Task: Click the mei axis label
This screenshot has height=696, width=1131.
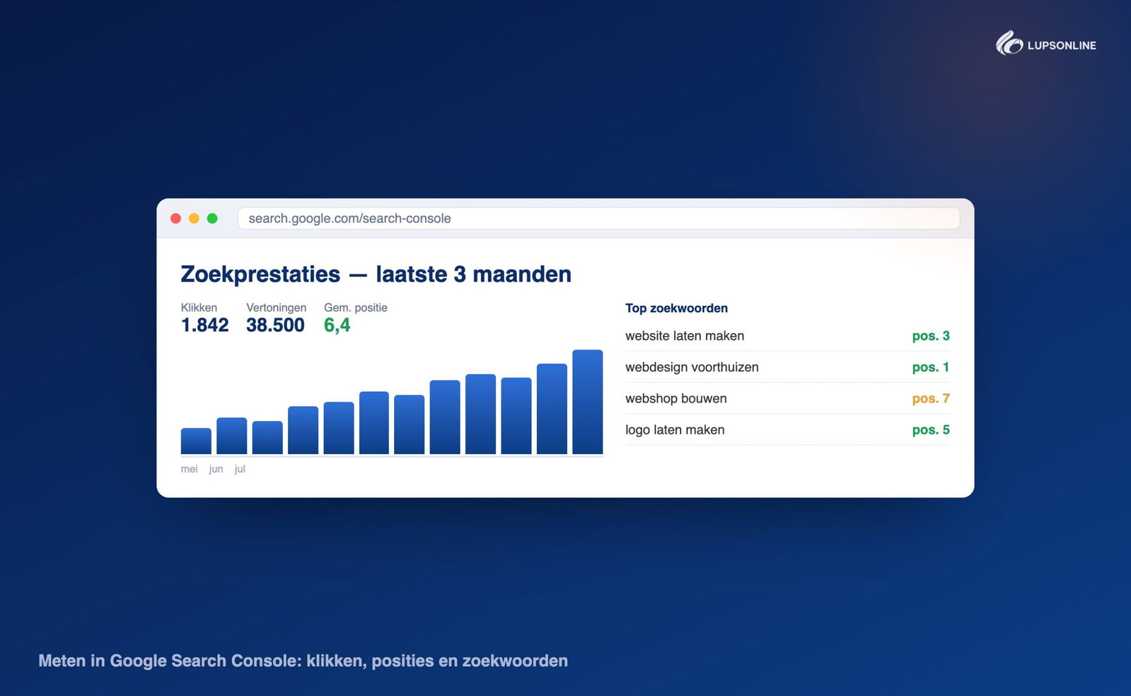Action: [x=189, y=469]
